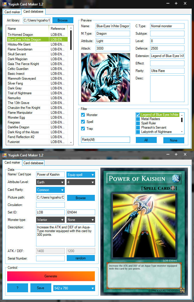Open the Earth attribute dropdown
Image resolution: width=194 pixels, height=302 pixels.
[x=50, y=182]
